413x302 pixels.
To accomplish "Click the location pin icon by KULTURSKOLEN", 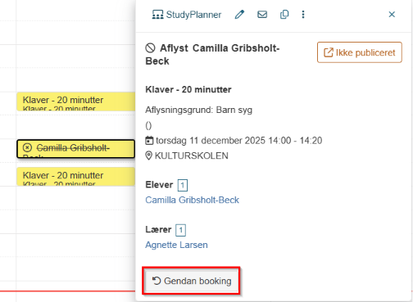I will point(148,156).
